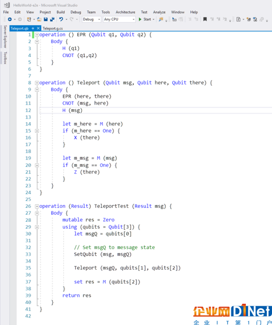
Task: Pin the Teleport.qb tab
Action: (x=33, y=28)
